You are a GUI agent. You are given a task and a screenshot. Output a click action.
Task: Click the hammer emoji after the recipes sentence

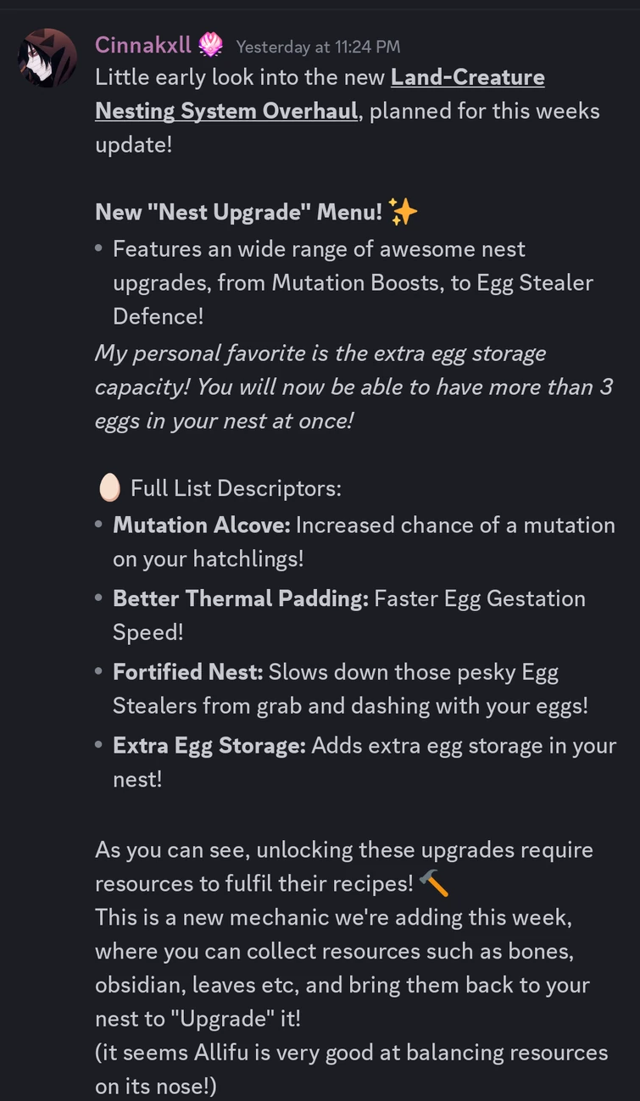(x=434, y=883)
